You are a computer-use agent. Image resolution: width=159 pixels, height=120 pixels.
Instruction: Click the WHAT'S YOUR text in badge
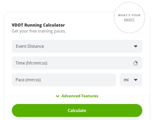[x=129, y=15]
